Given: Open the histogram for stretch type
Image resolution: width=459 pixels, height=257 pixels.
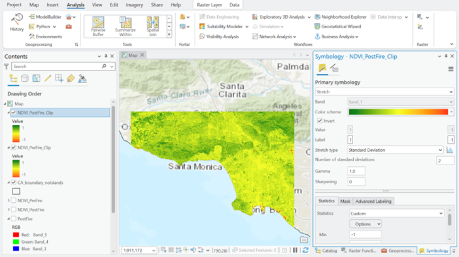Looking at the screenshot, I should (x=450, y=150).
